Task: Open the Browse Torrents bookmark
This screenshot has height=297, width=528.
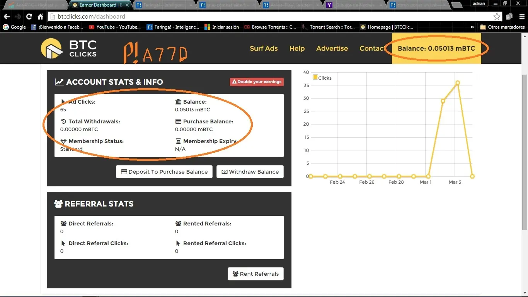Action: [270, 27]
